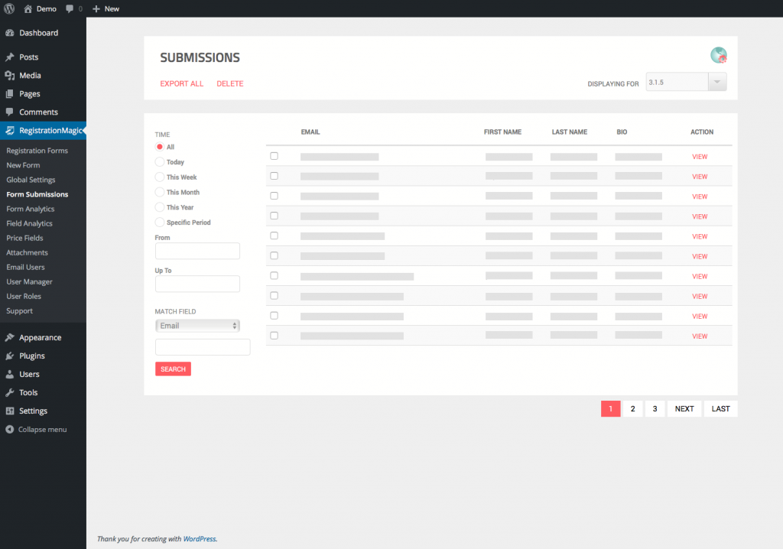This screenshot has height=549, width=783.
Task: Click the Appearance paintbrush icon in the sidebar
Action: point(11,336)
